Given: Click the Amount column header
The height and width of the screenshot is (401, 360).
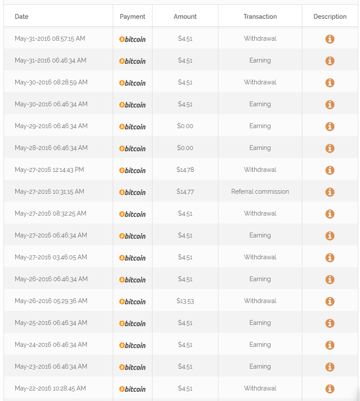Looking at the screenshot, I should point(185,17).
